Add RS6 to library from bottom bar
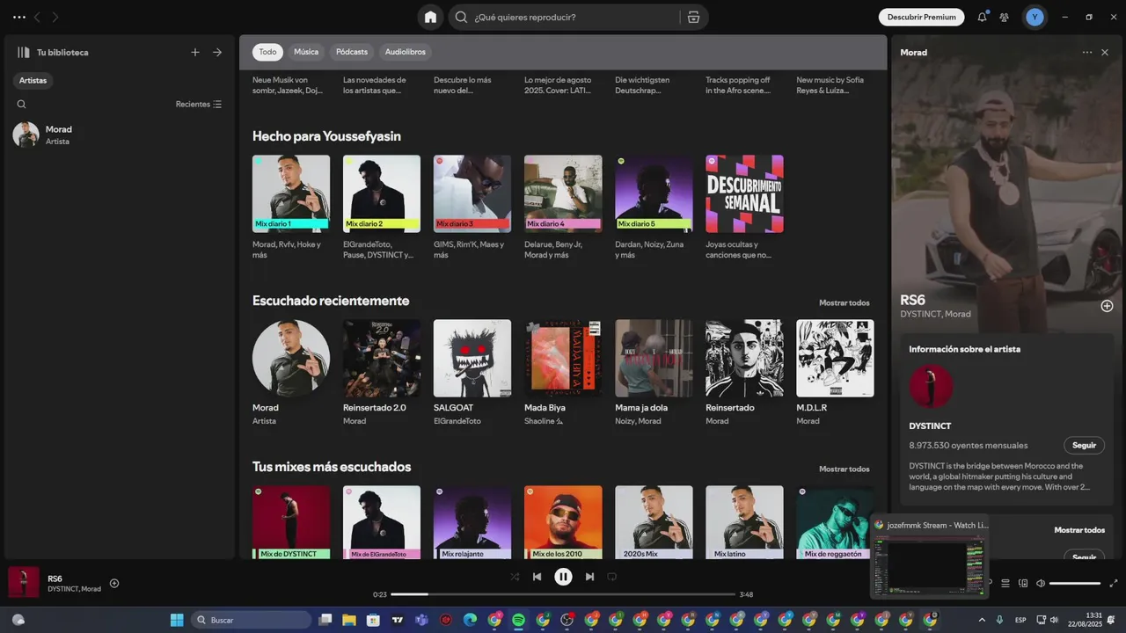The height and width of the screenshot is (633, 1126). pyautogui.click(x=114, y=583)
